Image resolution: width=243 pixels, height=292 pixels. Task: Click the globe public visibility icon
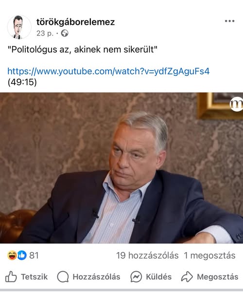[65, 34]
